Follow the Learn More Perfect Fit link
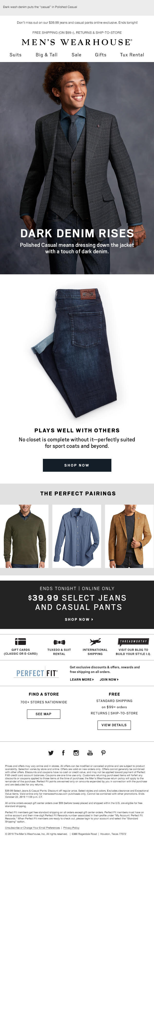This screenshot has height=1033, width=154. 82,679
